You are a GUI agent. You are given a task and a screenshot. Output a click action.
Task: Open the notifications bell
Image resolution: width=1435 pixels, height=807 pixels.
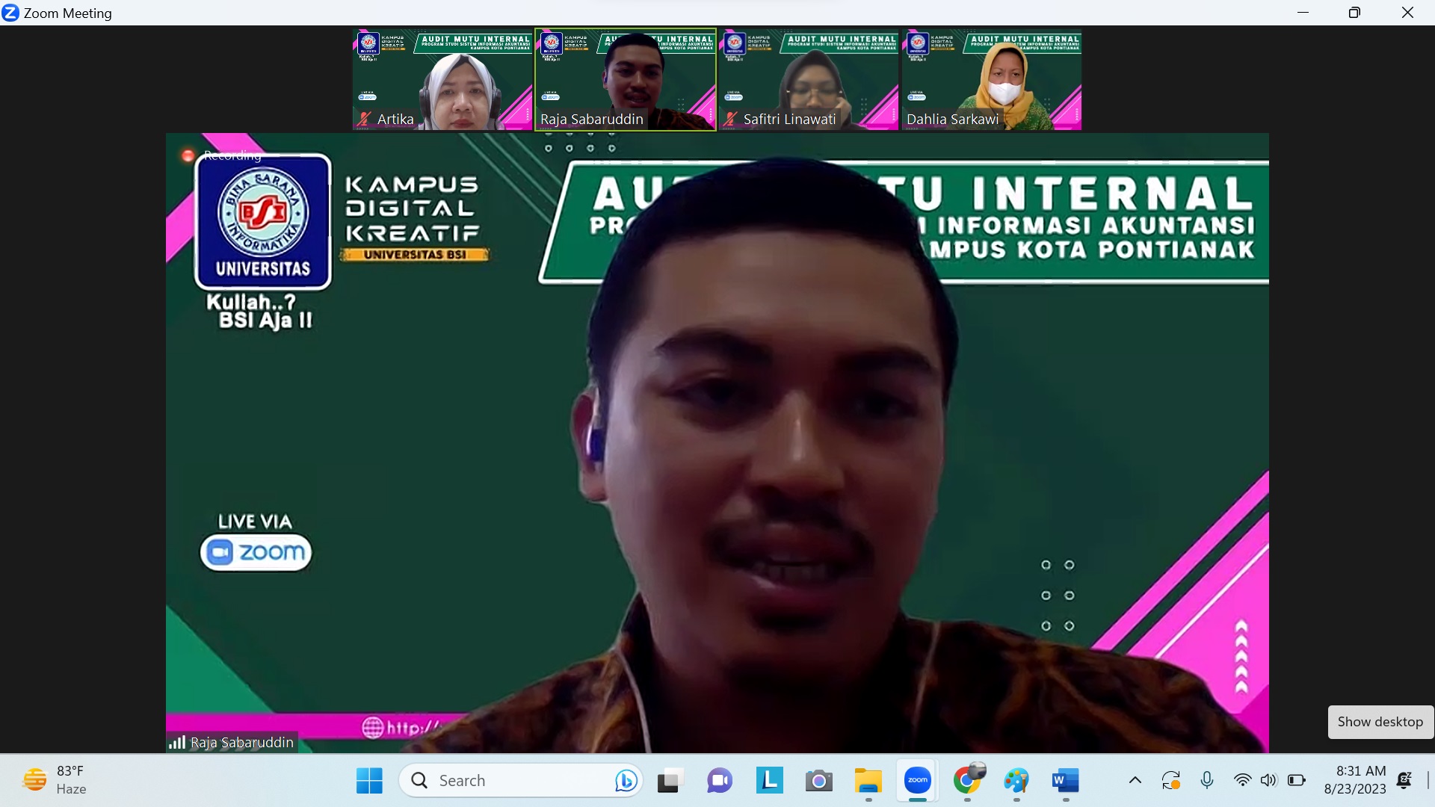coord(1404,780)
